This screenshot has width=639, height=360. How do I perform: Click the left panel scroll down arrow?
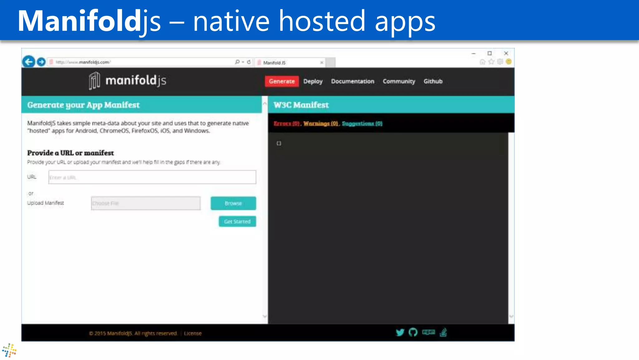pyautogui.click(x=265, y=316)
